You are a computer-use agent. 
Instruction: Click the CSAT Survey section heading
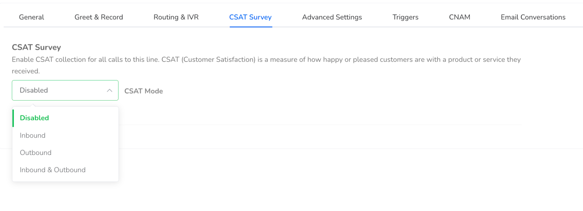coord(36,47)
